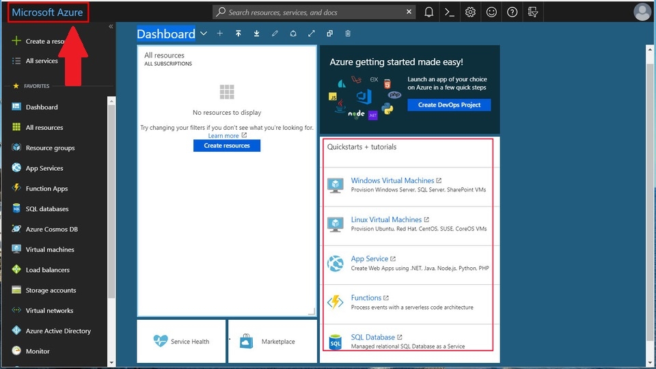Viewport: 656px width, 369px height.
Task: Go to Microsoft Azure home
Action: point(47,12)
